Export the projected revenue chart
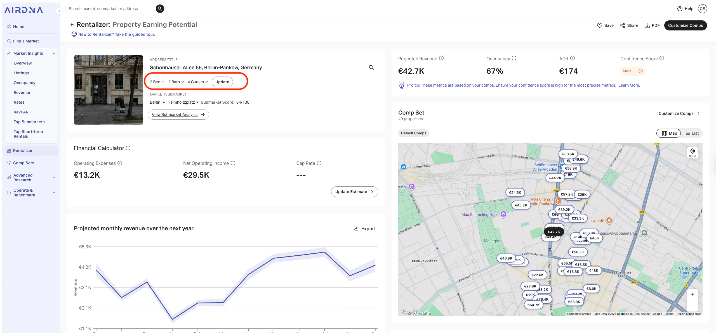 365,229
